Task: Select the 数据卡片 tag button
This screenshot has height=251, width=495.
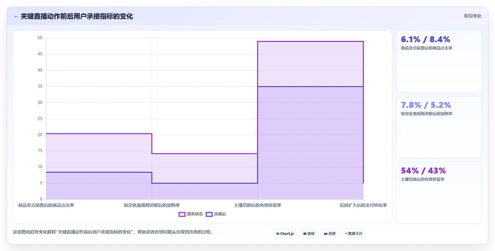Action: [x=354, y=234]
